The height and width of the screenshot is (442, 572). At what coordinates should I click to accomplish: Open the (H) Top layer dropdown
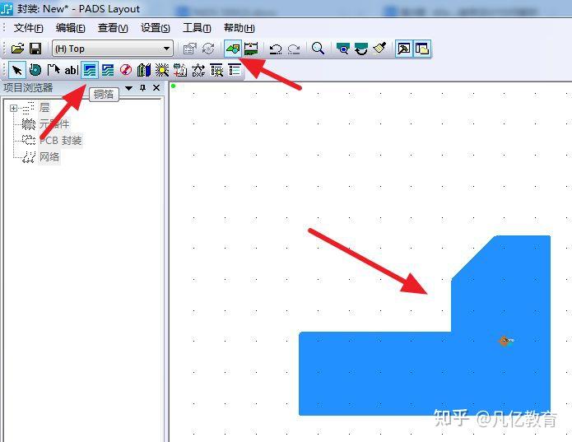(113, 49)
